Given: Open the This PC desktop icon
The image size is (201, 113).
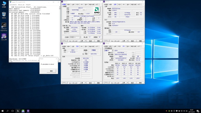Looking at the screenshot, I should coord(4,4).
